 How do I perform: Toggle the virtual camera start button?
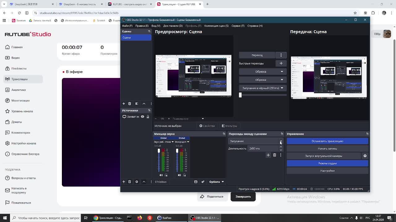324,156
